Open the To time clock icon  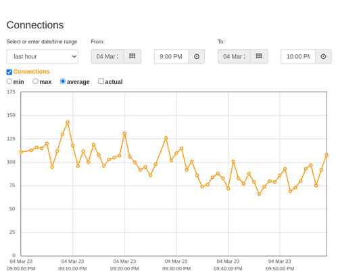323,56
